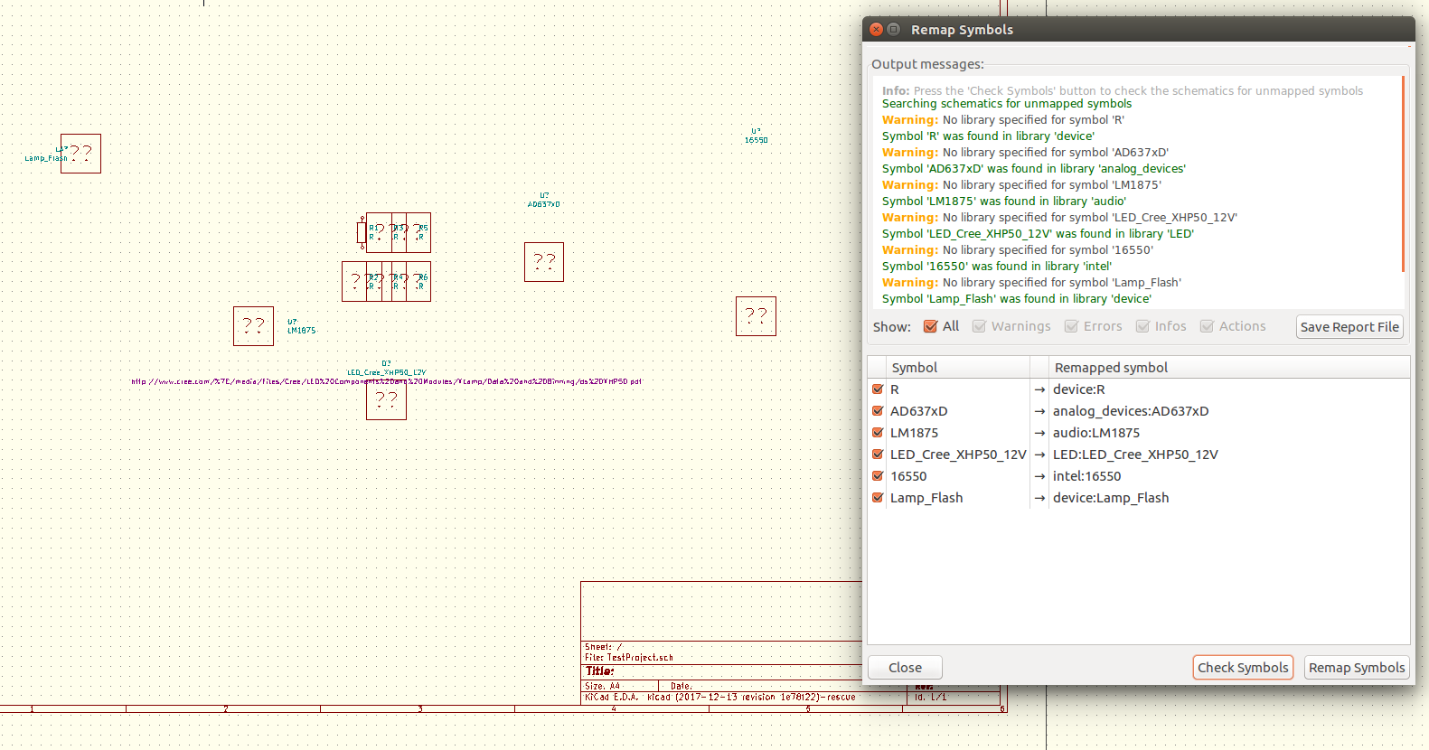Viewport: 1429px width, 750px height.
Task: Uncheck the Lamp_Flash row checkbox
Action: [878, 498]
